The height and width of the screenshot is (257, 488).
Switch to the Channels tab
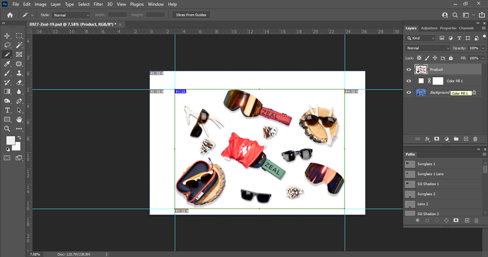pos(466,28)
